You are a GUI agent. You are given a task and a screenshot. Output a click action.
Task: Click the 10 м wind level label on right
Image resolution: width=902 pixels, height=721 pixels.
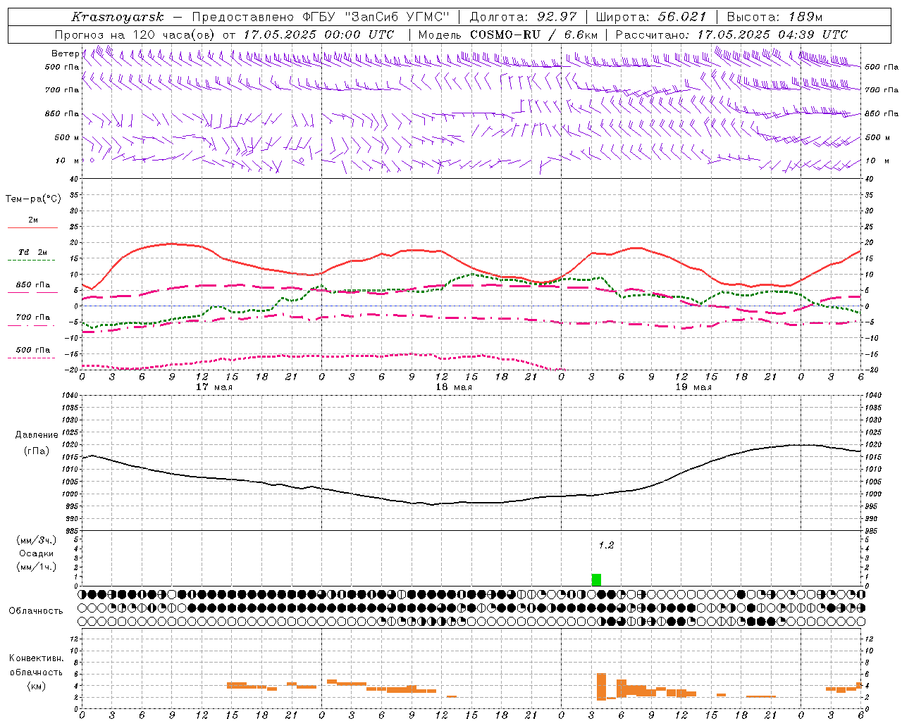(x=877, y=161)
